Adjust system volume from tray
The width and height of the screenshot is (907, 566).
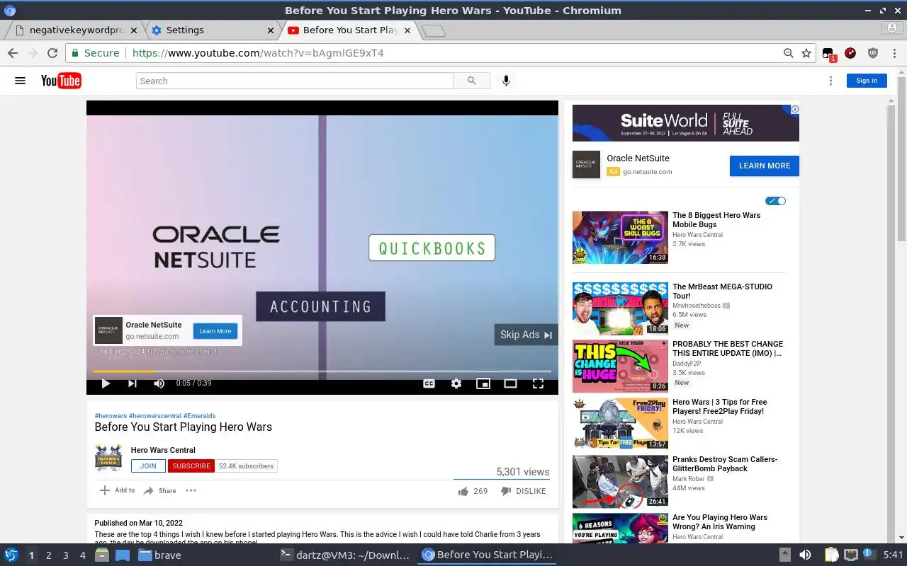pyautogui.click(x=806, y=555)
